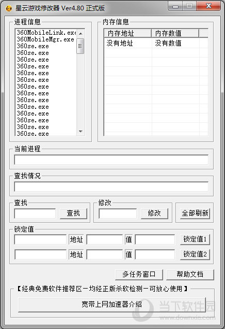Click the 修改 input field
Image resolution: width=225 pixels, height=329 pixels.
point(118,213)
